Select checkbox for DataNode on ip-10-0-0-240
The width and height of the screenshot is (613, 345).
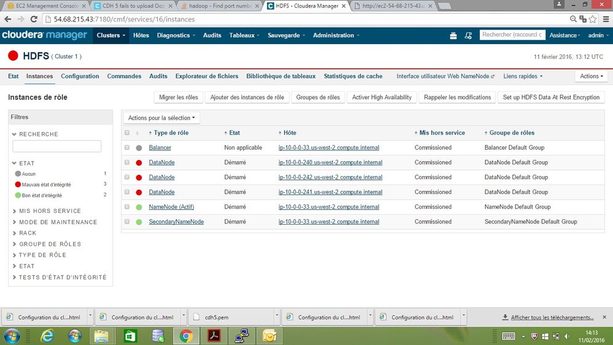click(x=127, y=162)
